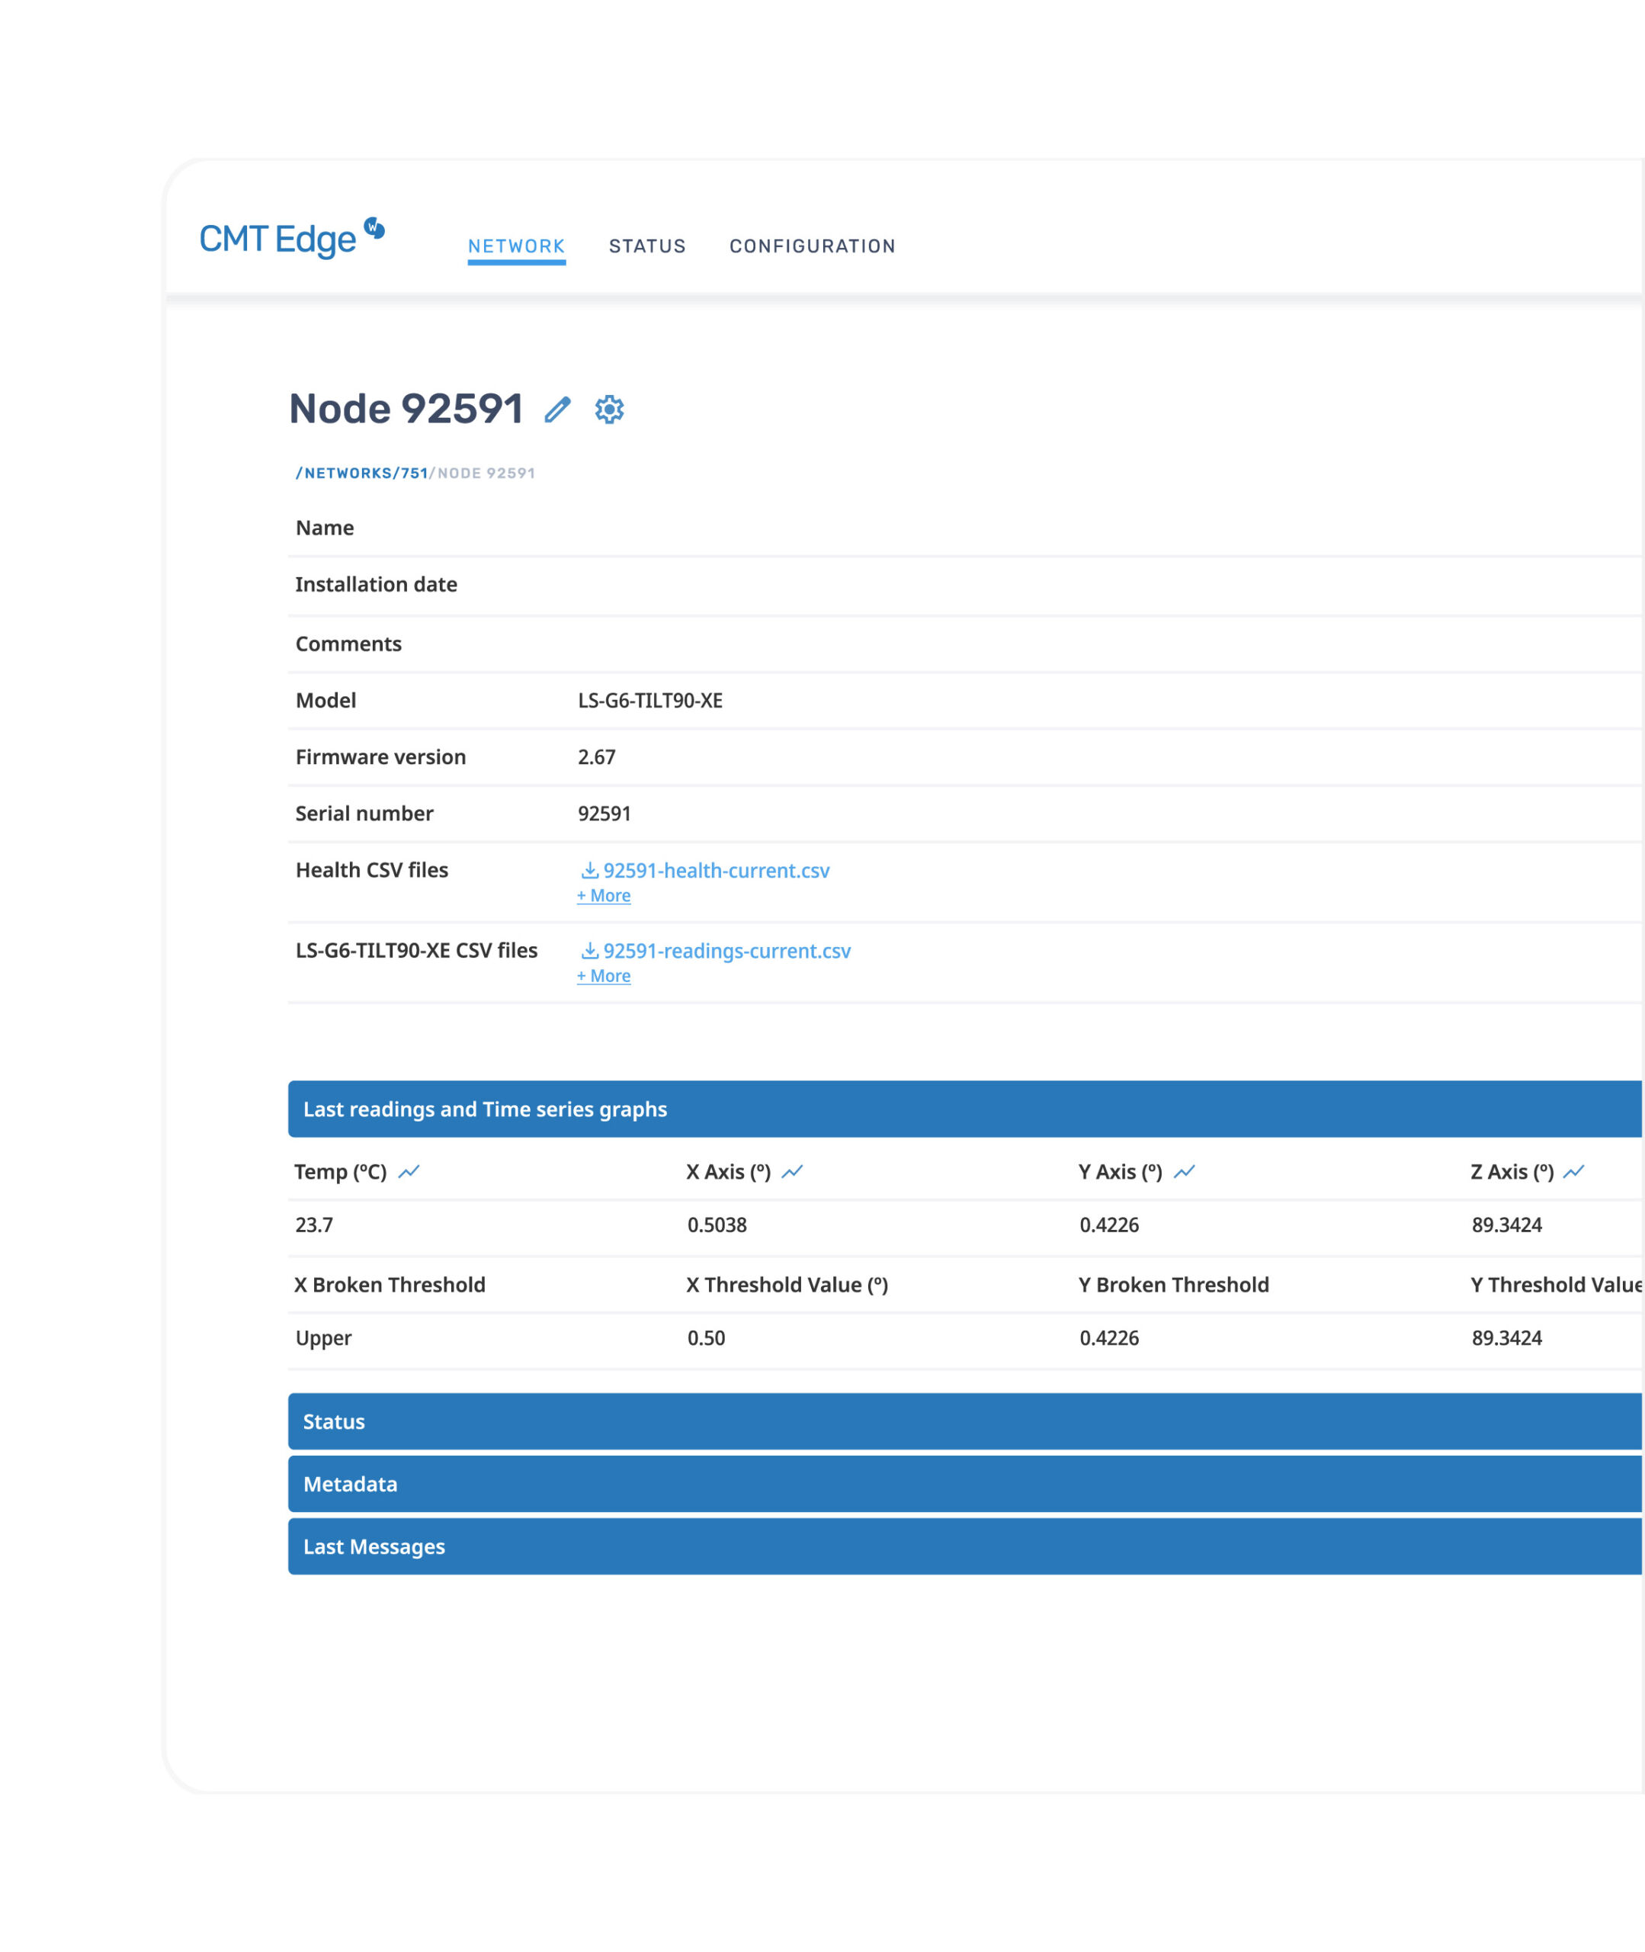Image resolution: width=1645 pixels, height=1952 pixels.
Task: Download 92591-health-current.csv via its link
Action: pos(718,871)
